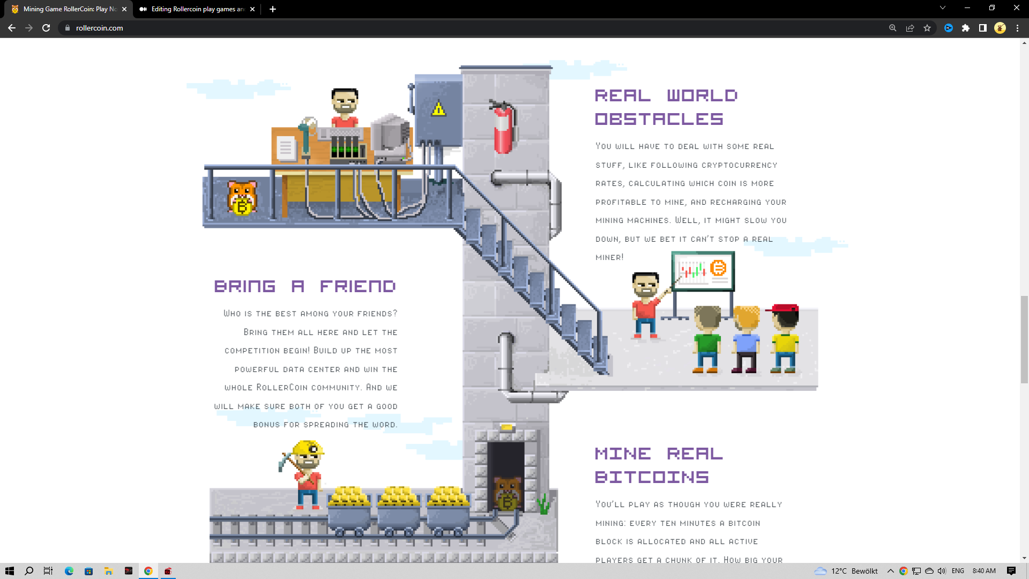Reload the rollercoin.com page
The width and height of the screenshot is (1029, 579).
(46, 28)
